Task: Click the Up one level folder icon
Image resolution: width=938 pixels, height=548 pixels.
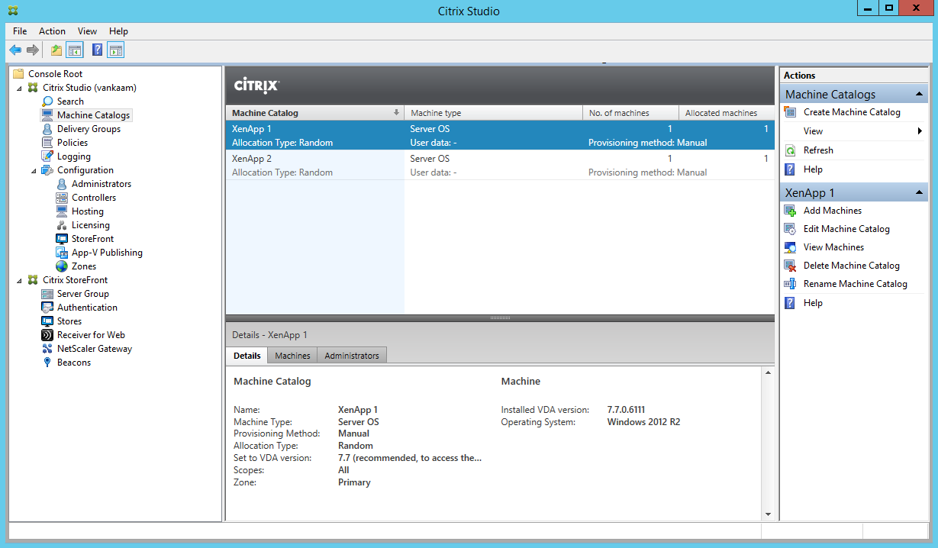Action: pos(56,50)
